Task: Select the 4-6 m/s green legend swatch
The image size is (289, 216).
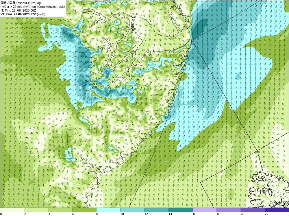Action: [60, 210]
